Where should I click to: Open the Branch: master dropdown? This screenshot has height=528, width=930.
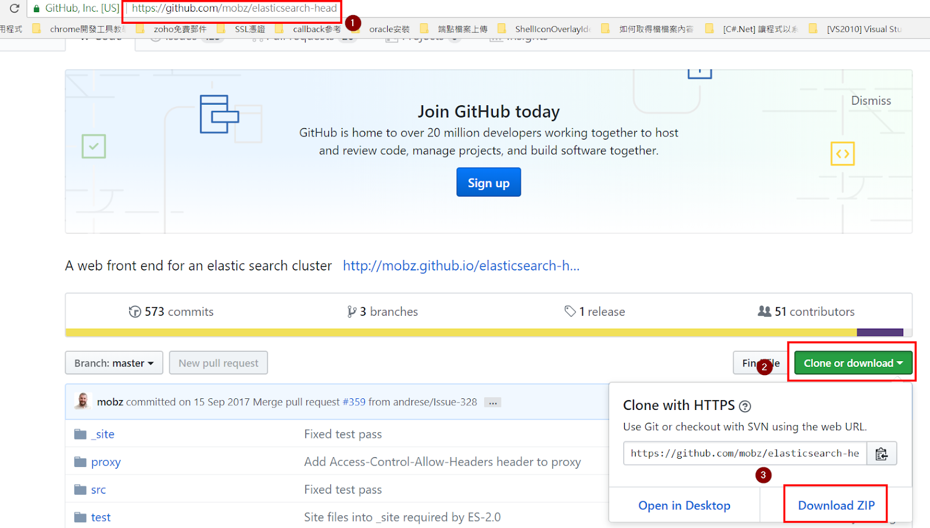click(x=114, y=363)
